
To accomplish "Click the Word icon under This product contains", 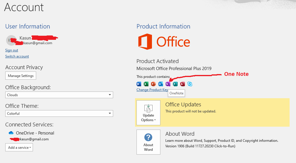I will [139, 84].
